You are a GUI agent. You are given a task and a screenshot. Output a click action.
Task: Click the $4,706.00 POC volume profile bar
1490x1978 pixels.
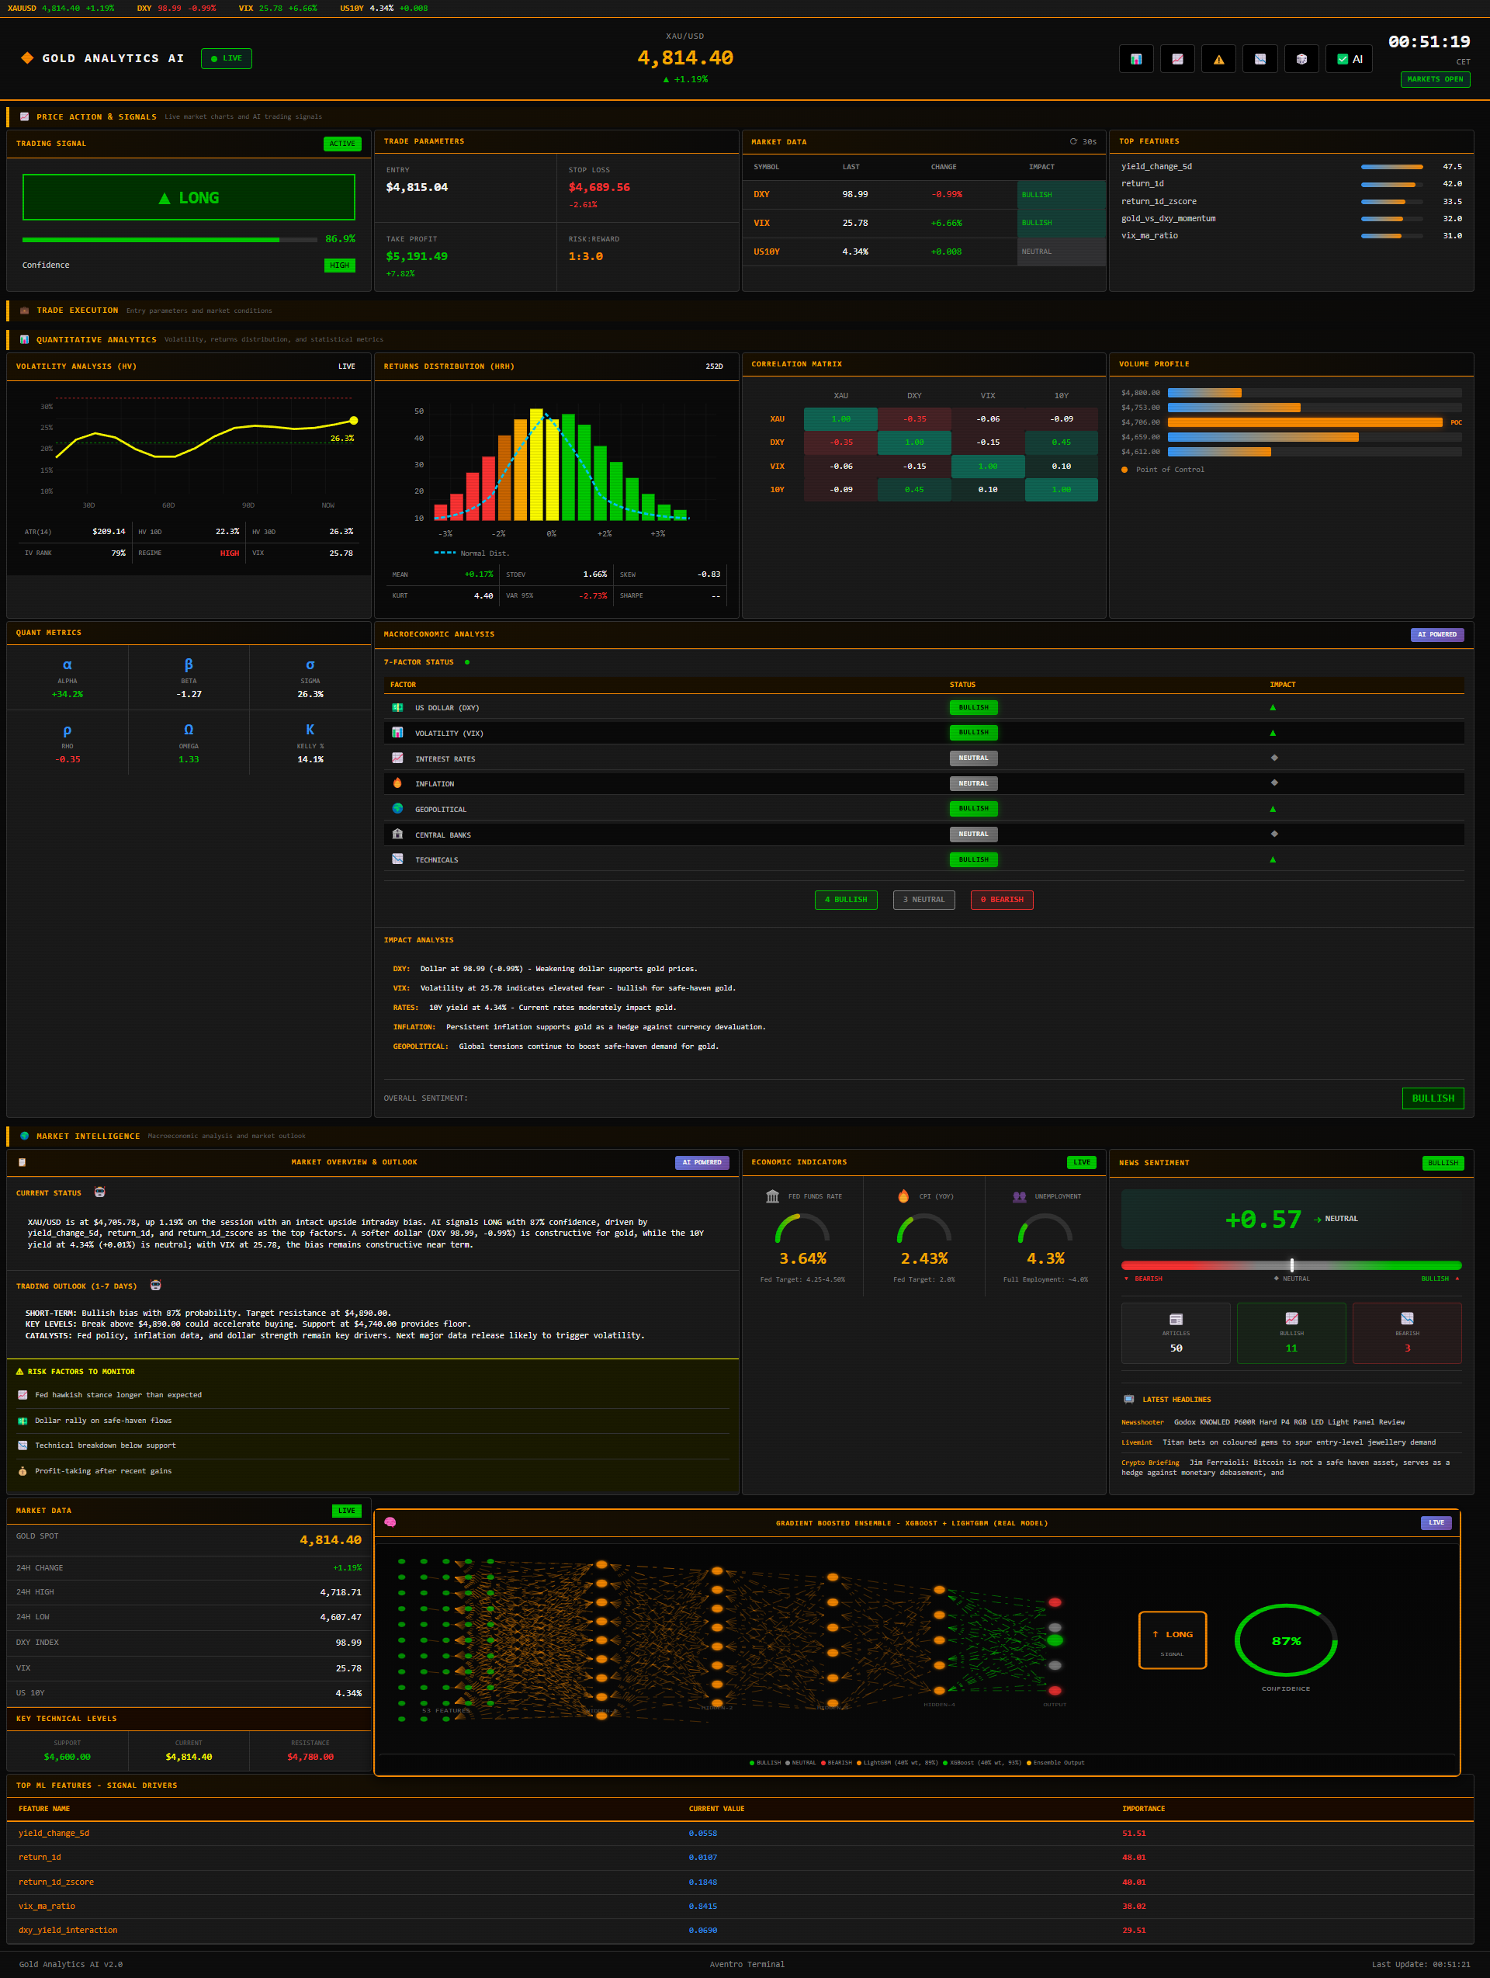(1305, 422)
